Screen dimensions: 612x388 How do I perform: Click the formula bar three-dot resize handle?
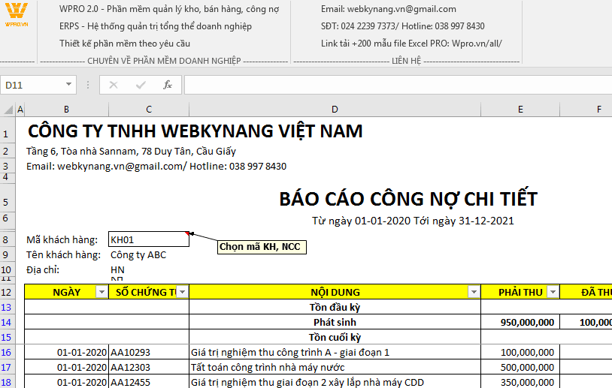pyautogui.click(x=89, y=85)
